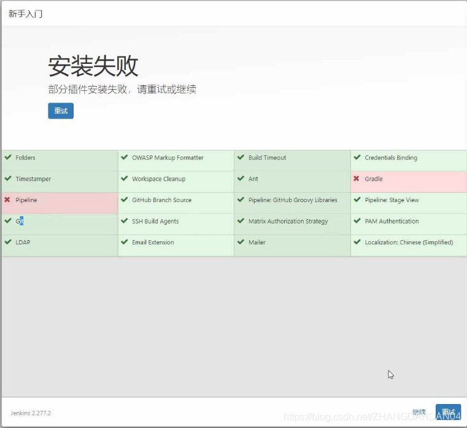
Task: Click the checkmark next to Build Timeout
Action: pyautogui.click(x=241, y=157)
